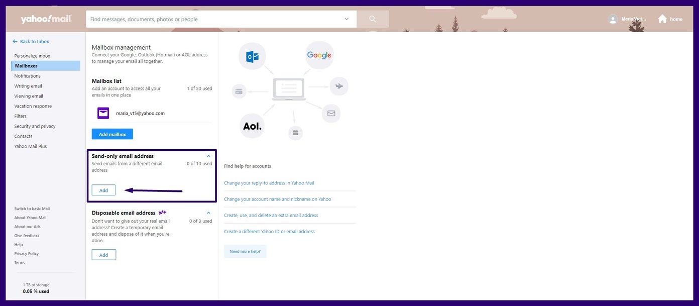Click the home label in header
The image size is (699, 306).
676,19
